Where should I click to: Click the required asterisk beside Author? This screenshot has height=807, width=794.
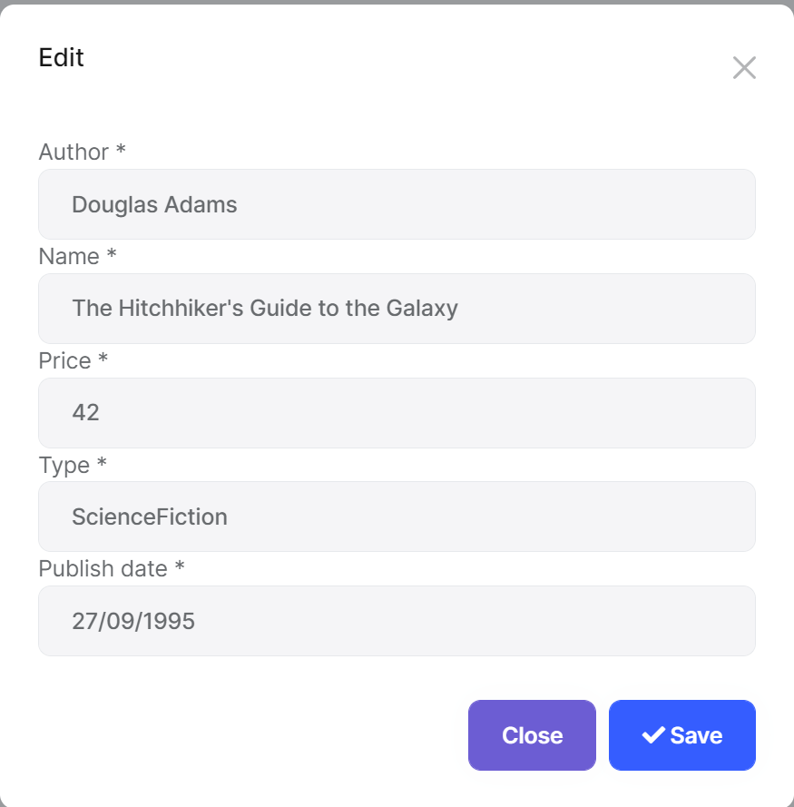(121, 150)
